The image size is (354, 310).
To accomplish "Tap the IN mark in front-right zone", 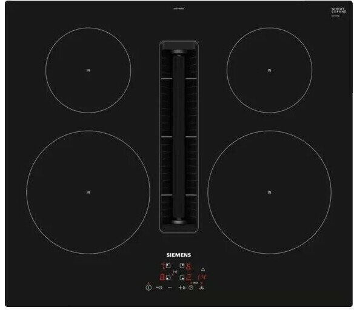I will pyautogui.click(x=269, y=193).
